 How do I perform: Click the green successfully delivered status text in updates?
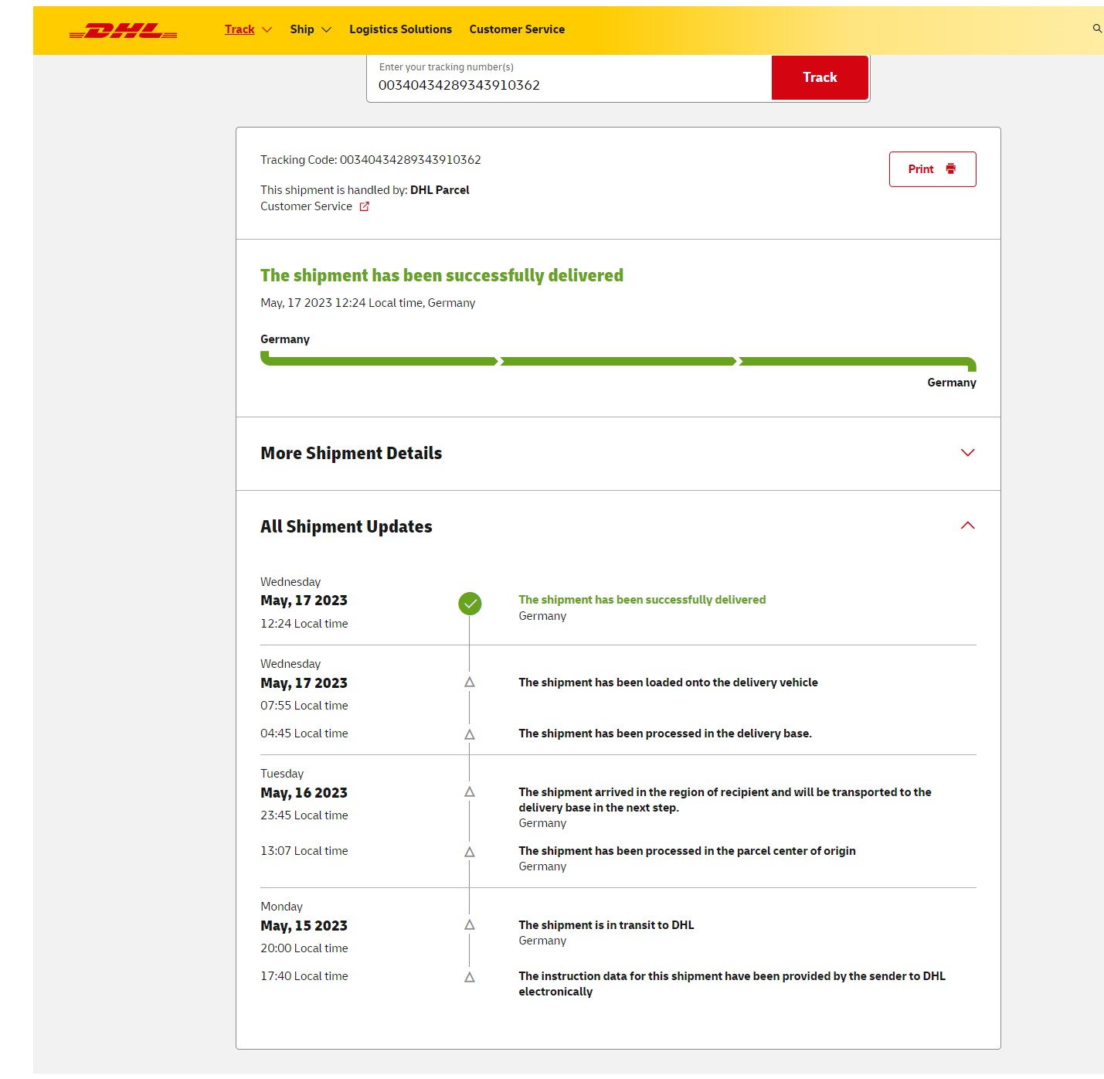click(x=642, y=600)
